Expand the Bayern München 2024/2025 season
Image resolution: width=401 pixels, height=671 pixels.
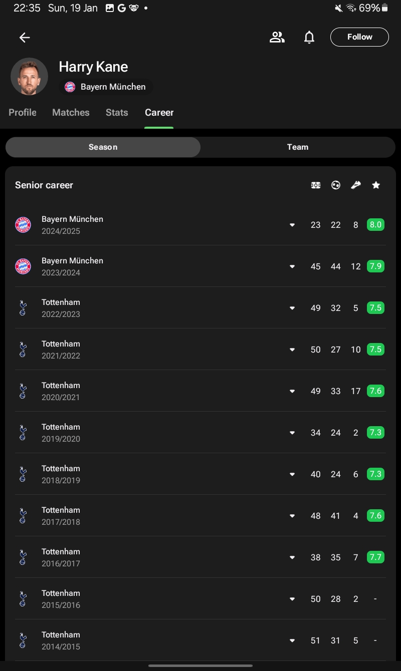292,225
